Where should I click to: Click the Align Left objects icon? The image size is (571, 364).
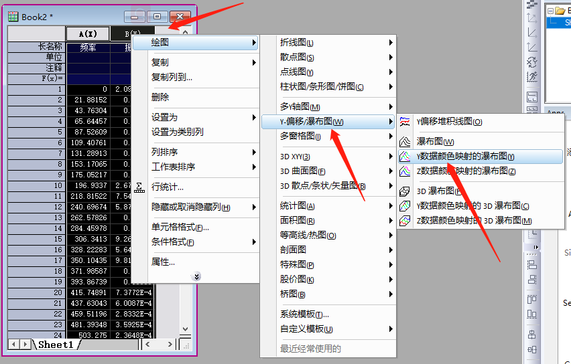click(532, 264)
